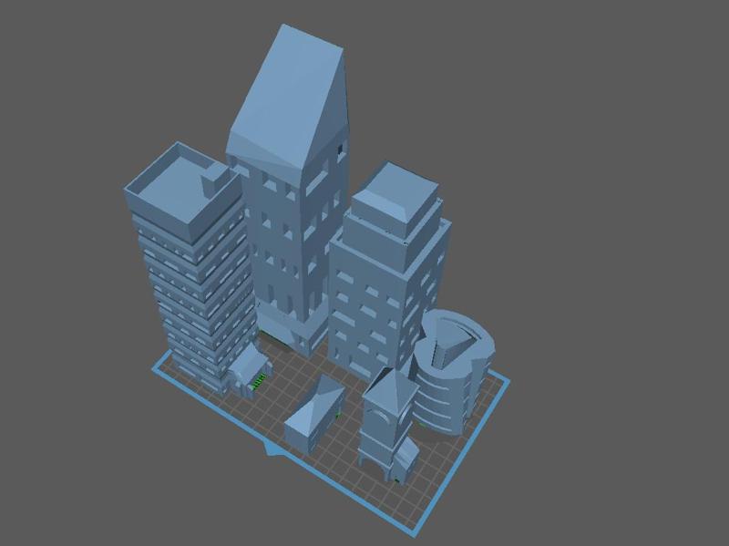Select the round cylindrical building model

tap(453, 372)
